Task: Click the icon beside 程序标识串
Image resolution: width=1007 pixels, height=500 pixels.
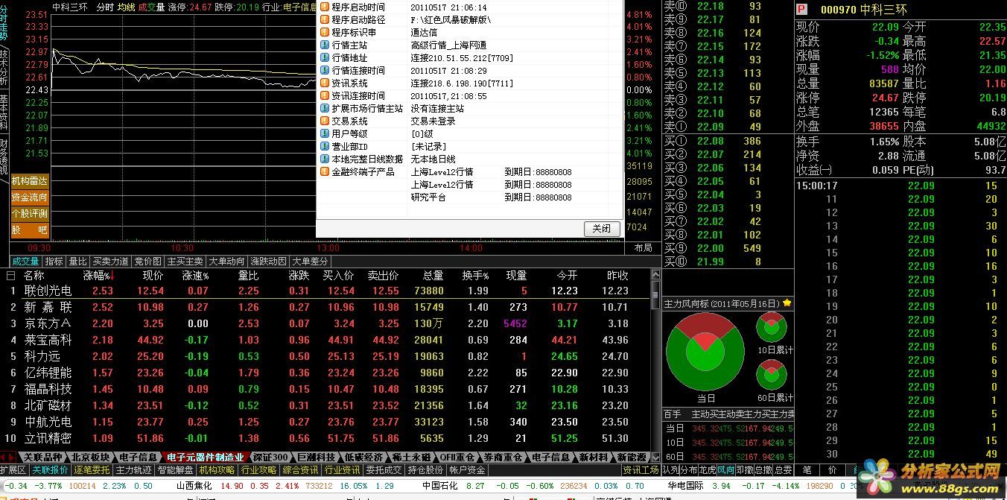Action: click(x=324, y=32)
